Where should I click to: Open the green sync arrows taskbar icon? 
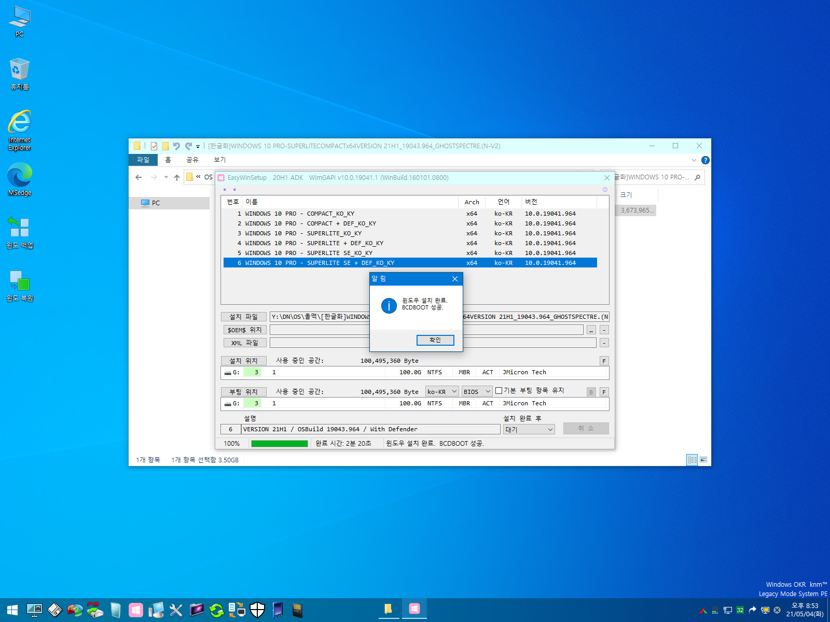click(217, 610)
